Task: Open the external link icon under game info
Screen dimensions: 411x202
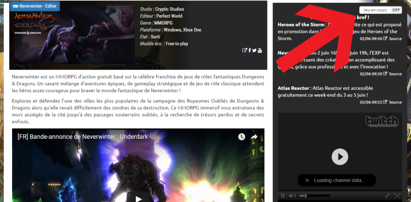Action: 244,50
